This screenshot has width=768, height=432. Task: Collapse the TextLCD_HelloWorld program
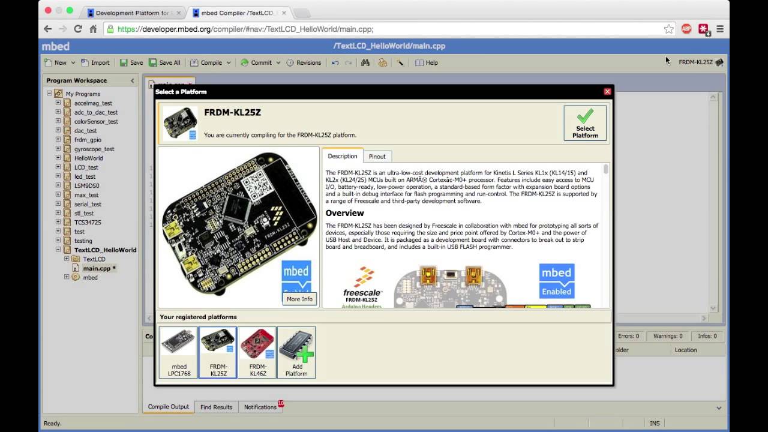click(x=58, y=250)
